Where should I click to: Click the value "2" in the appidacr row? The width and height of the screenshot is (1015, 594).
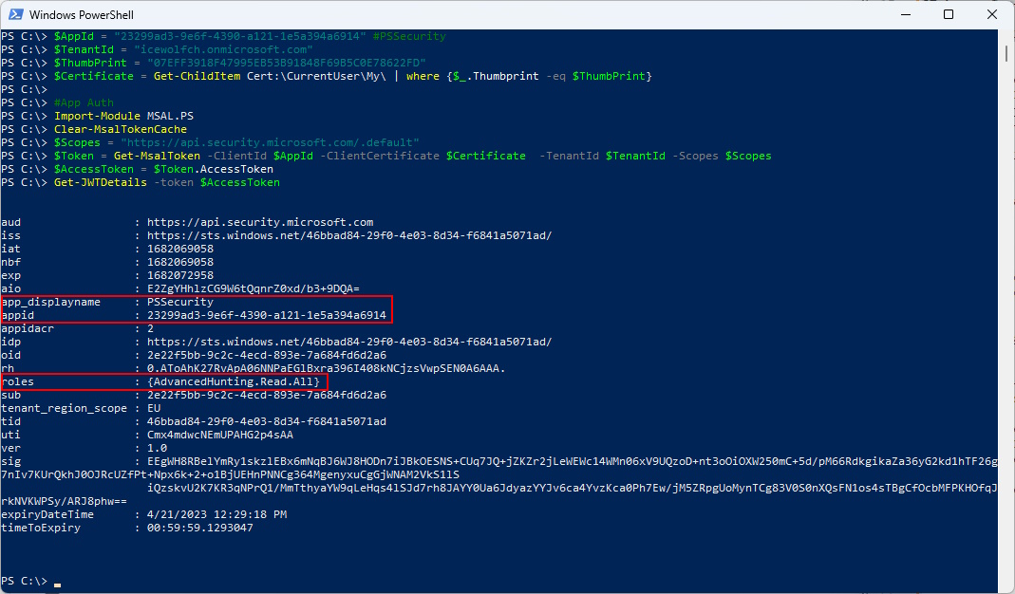coord(150,328)
